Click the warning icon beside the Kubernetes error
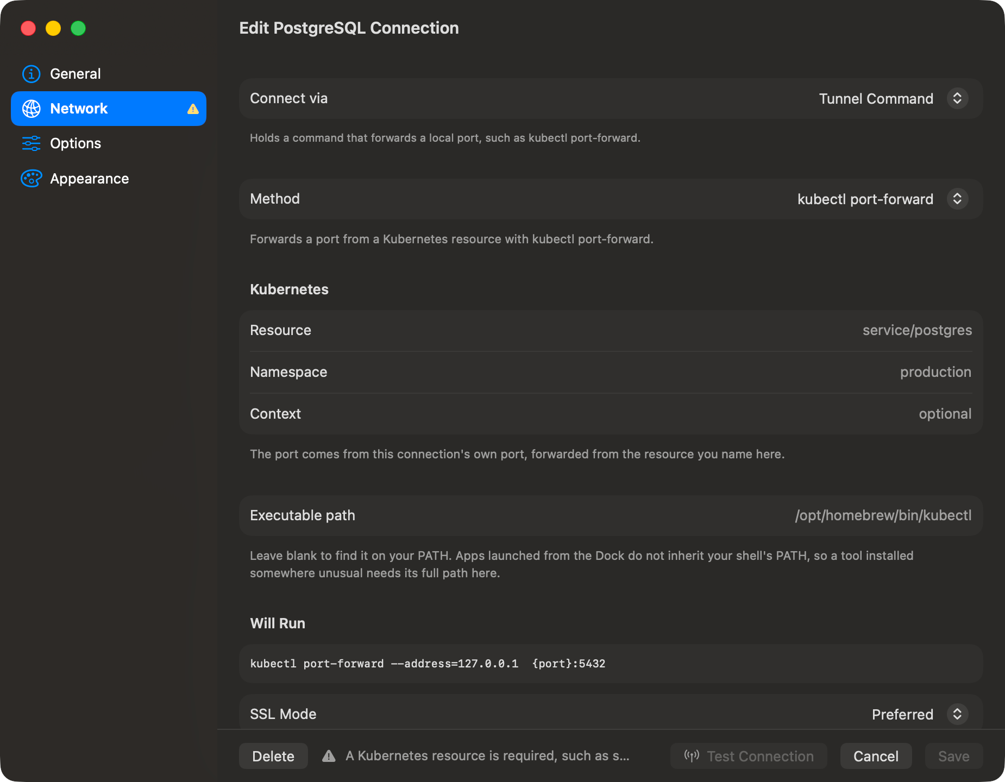The image size is (1005, 782). pos(329,756)
